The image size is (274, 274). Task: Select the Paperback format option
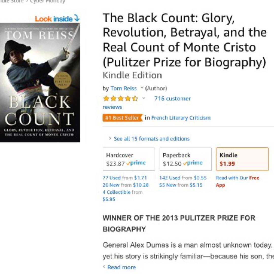click(185, 159)
